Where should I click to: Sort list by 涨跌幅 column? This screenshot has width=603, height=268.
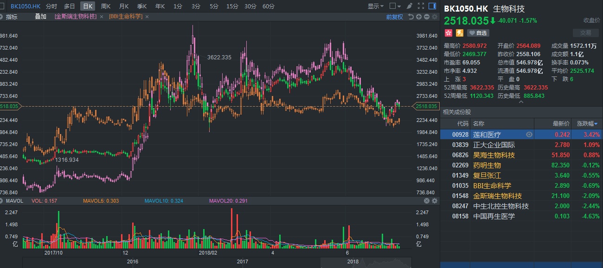coord(587,124)
